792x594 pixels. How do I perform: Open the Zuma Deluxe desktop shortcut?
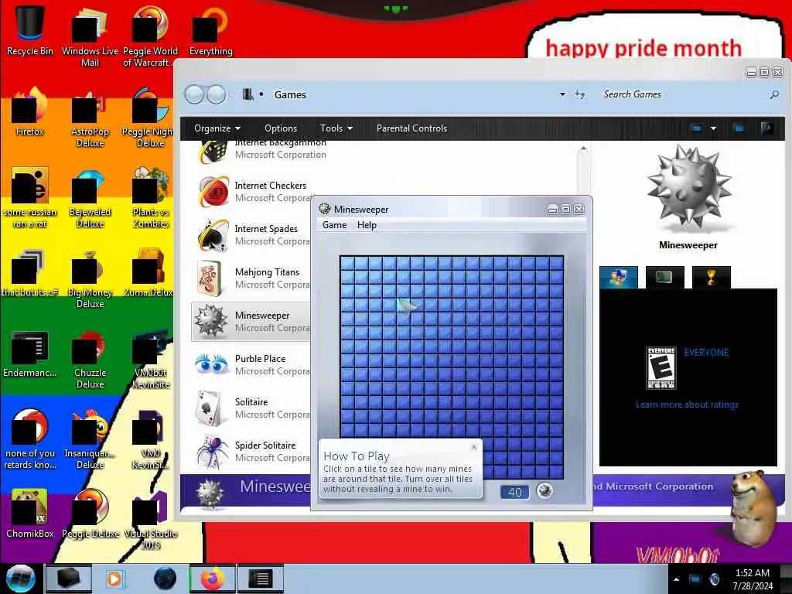pyautogui.click(x=150, y=273)
